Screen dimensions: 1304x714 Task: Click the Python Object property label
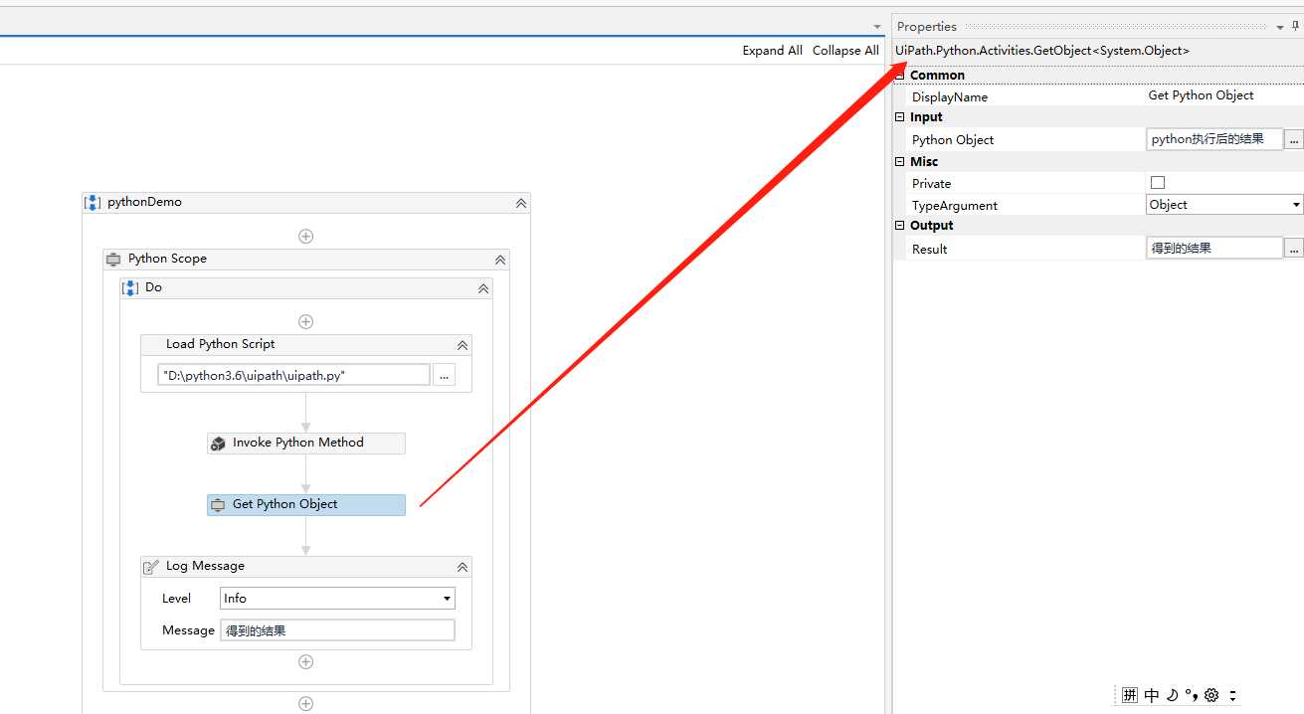[953, 140]
